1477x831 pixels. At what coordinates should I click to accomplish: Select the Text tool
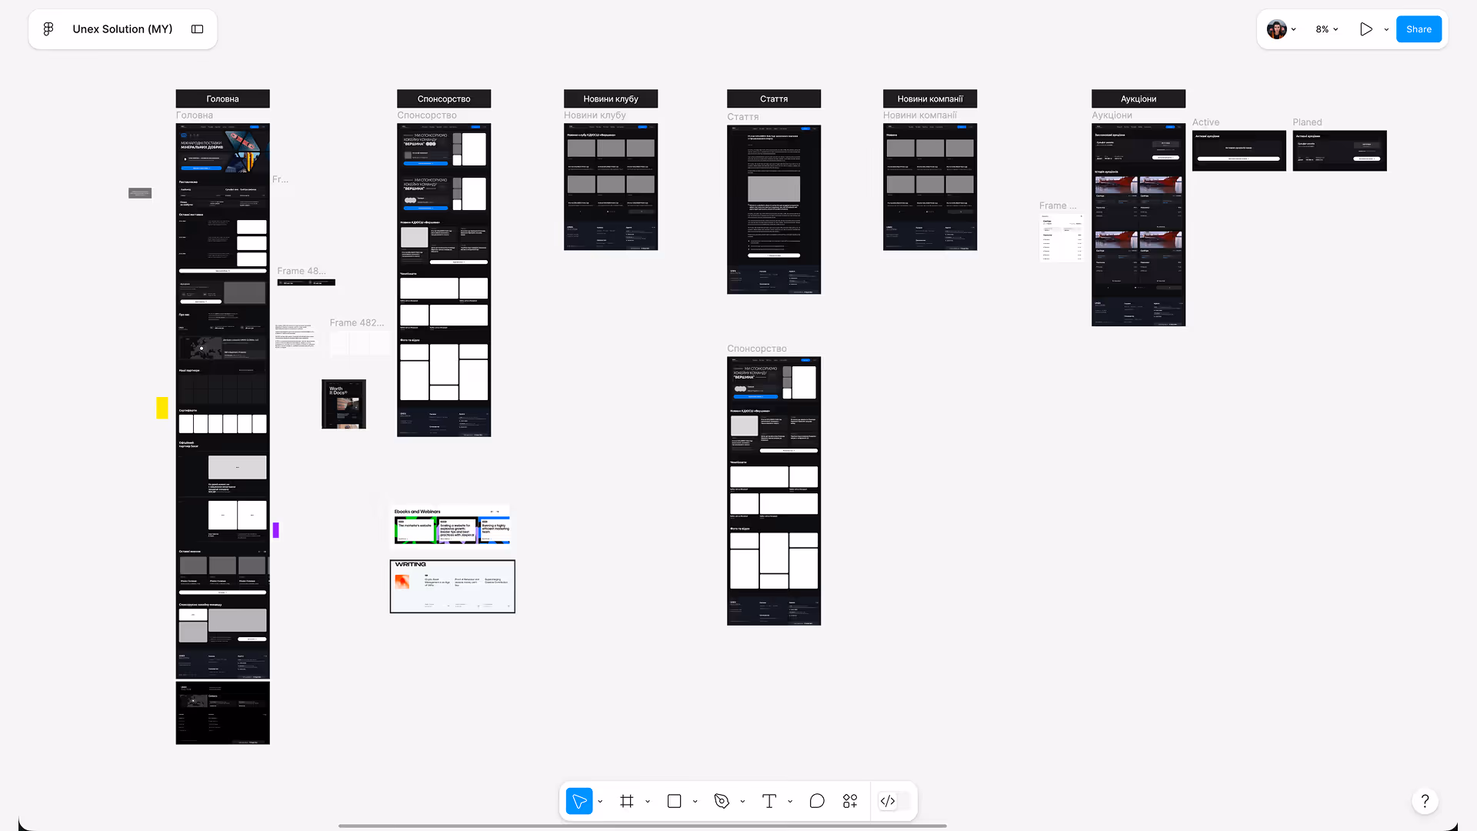(x=769, y=801)
